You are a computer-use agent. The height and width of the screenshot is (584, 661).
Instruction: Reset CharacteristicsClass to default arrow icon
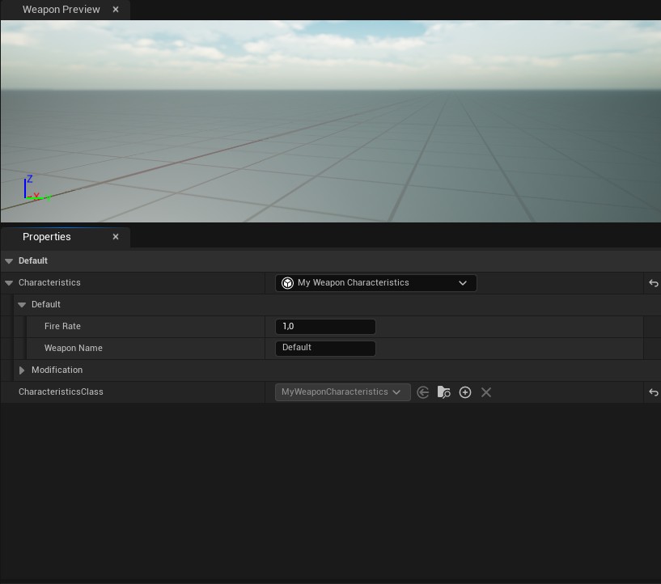(x=654, y=392)
